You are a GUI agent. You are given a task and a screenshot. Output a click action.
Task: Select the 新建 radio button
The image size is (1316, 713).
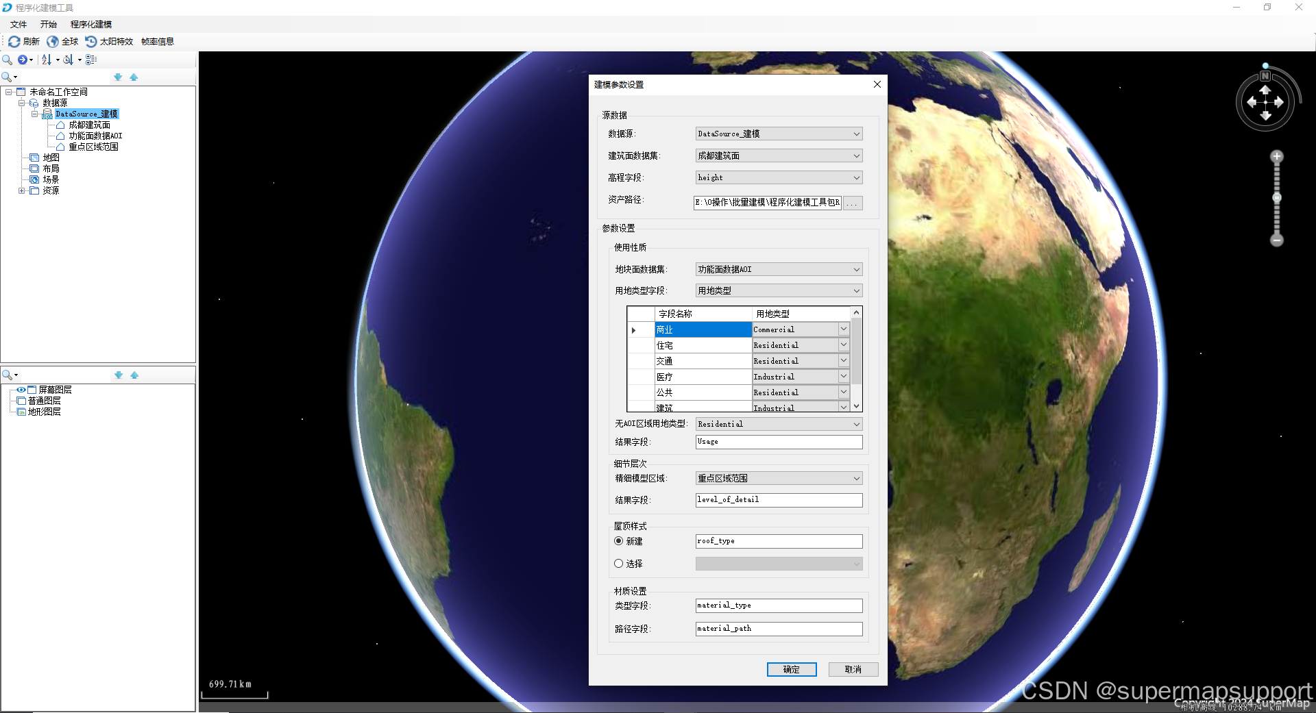click(619, 541)
